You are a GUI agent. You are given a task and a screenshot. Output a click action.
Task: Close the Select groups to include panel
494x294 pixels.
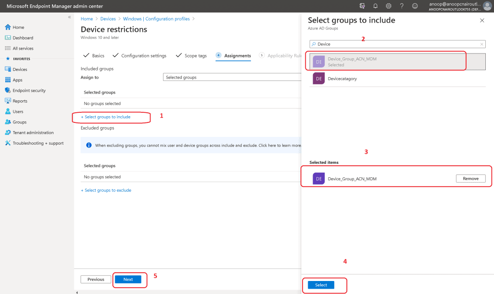click(482, 20)
